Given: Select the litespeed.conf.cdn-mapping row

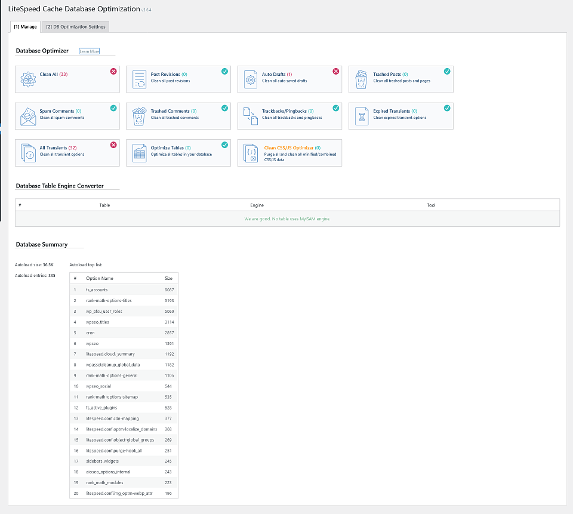Looking at the screenshot, I should tap(124, 418).
